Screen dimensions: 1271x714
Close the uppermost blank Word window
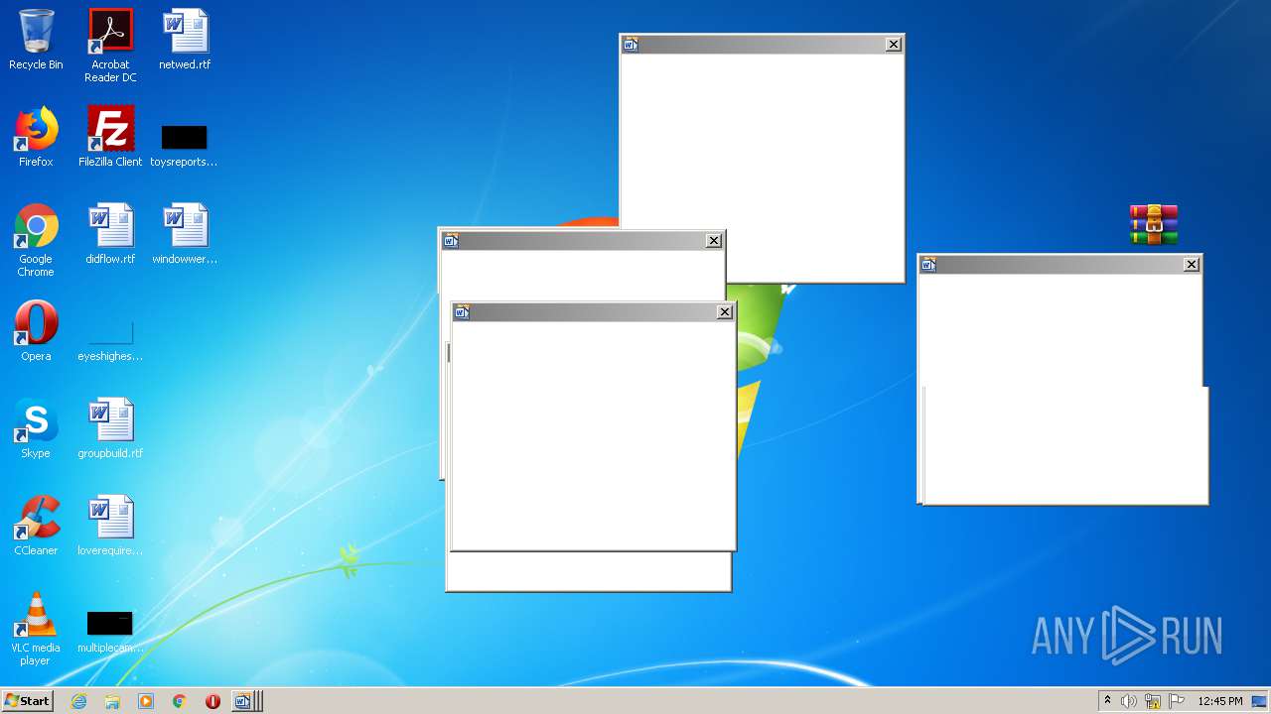click(x=894, y=44)
